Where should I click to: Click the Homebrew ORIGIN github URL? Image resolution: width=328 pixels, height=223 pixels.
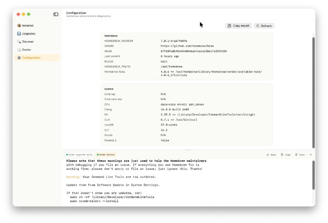click(x=187, y=46)
